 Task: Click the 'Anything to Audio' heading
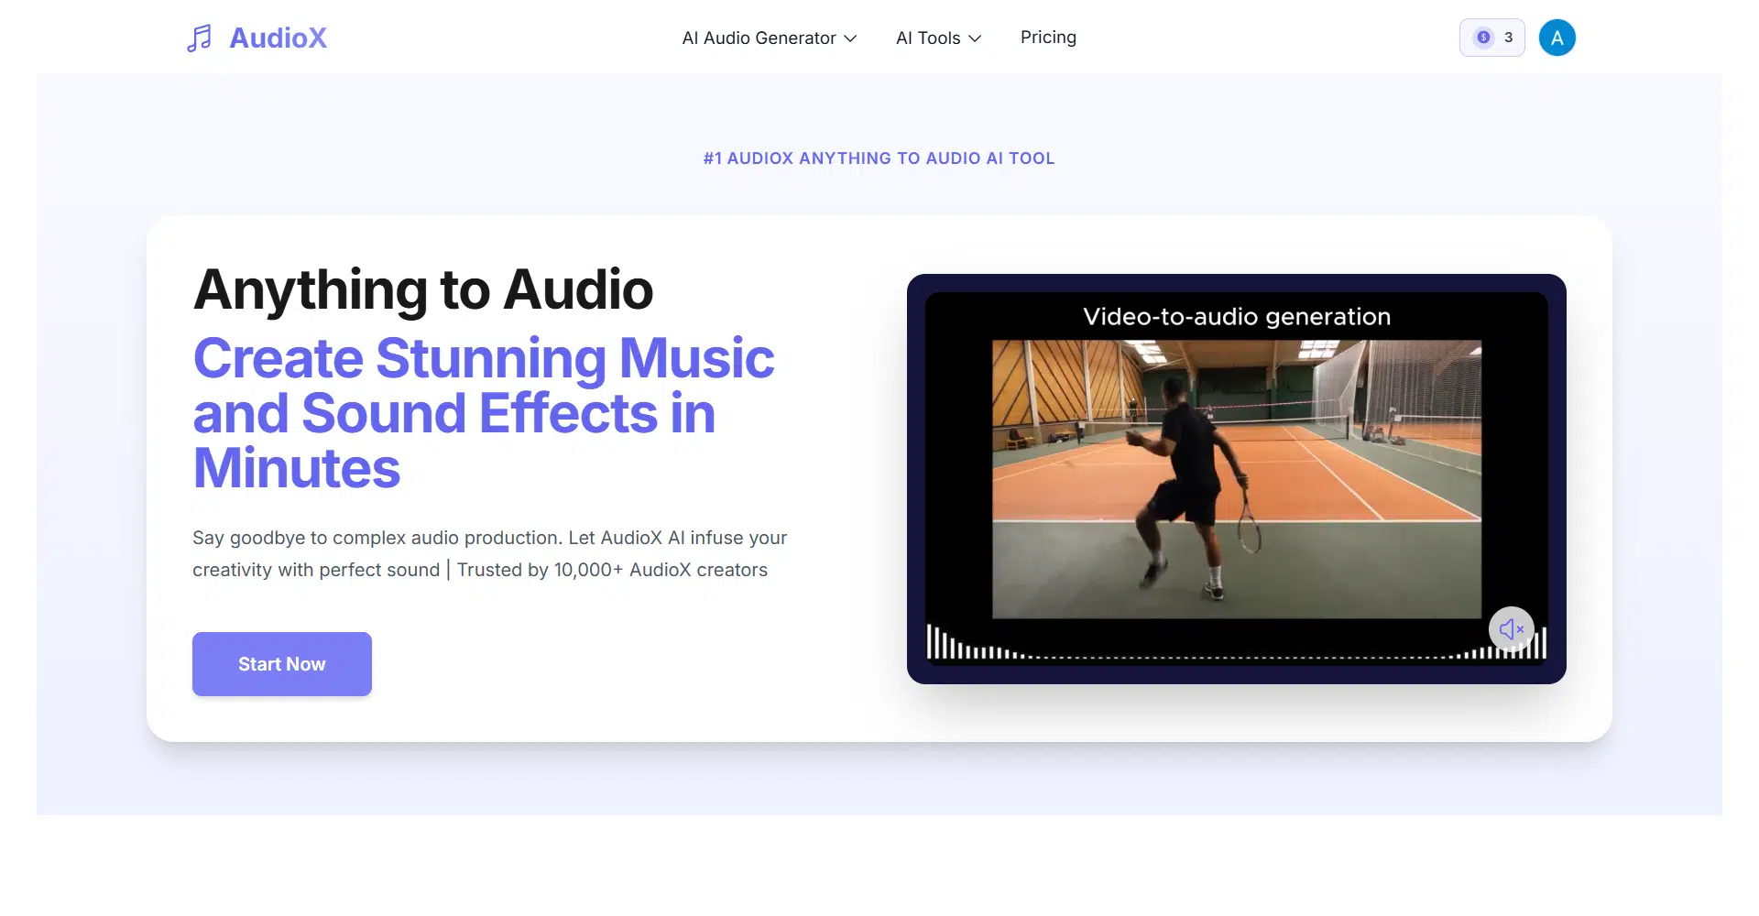[422, 289]
